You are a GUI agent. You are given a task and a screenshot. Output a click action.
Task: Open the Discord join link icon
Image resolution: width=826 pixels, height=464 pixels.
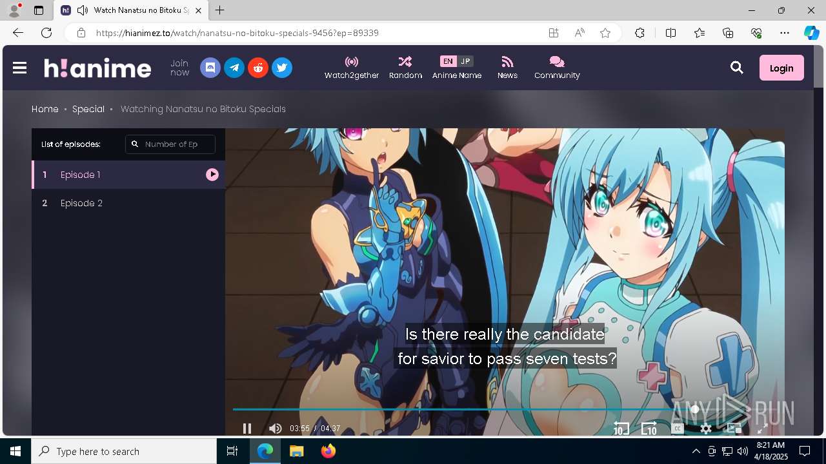(210, 68)
